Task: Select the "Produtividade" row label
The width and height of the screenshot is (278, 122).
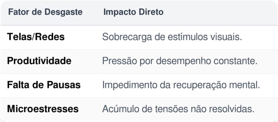Action: click(x=39, y=61)
